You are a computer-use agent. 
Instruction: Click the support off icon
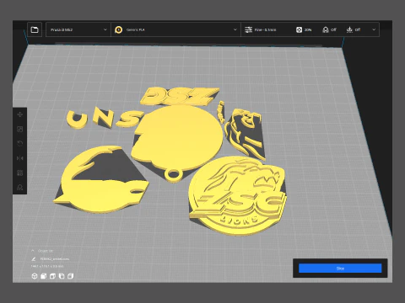click(326, 29)
